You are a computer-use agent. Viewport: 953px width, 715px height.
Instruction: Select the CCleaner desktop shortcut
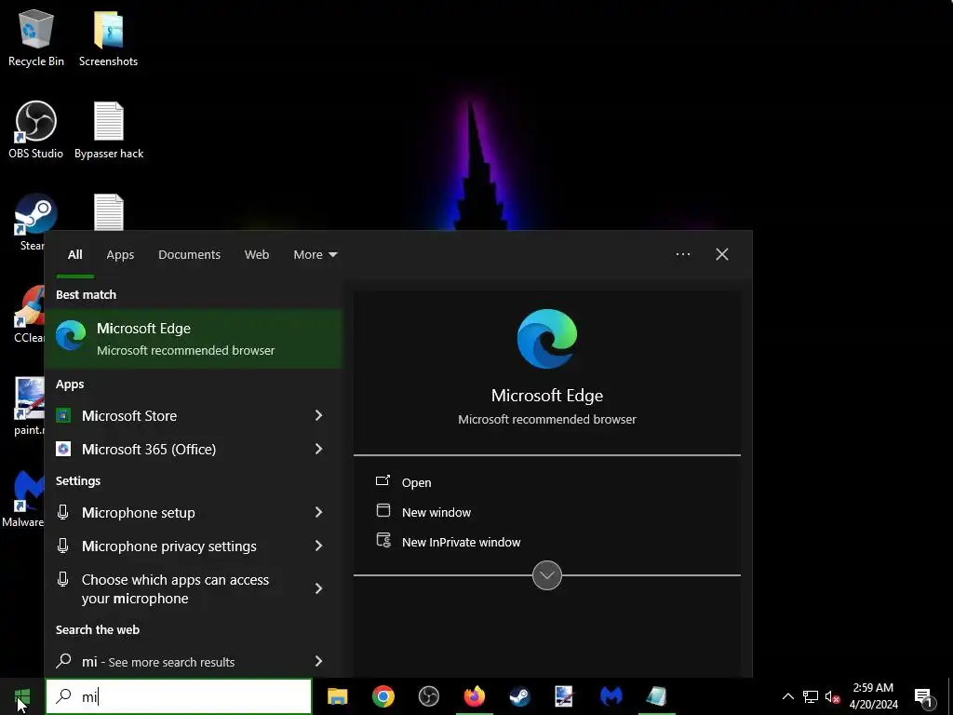tap(29, 314)
